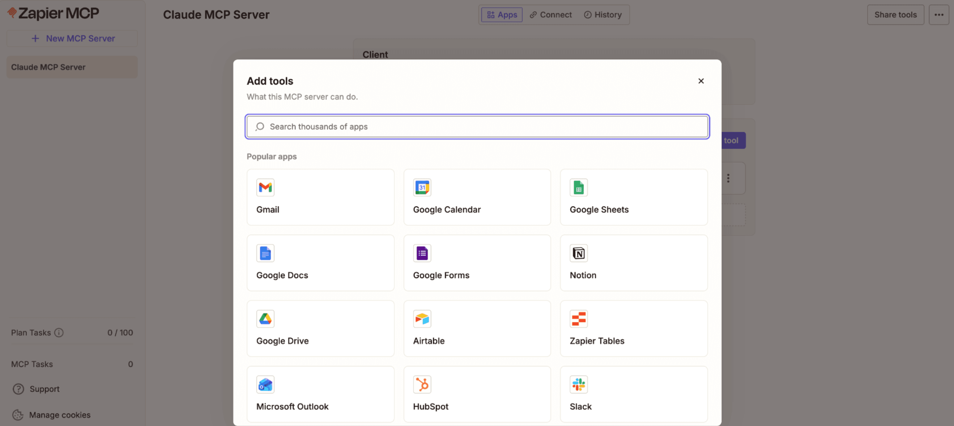Select Claude MCP Server in sidebar
This screenshot has height=426, width=954.
point(72,67)
